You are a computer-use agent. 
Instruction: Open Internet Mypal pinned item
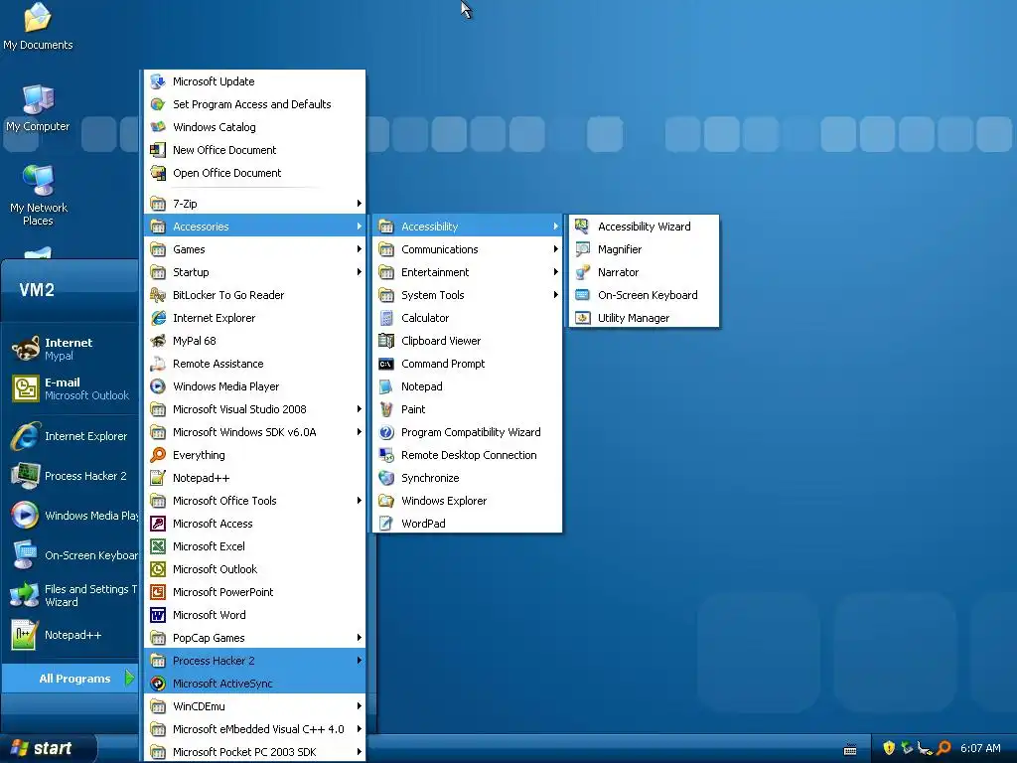click(71, 349)
